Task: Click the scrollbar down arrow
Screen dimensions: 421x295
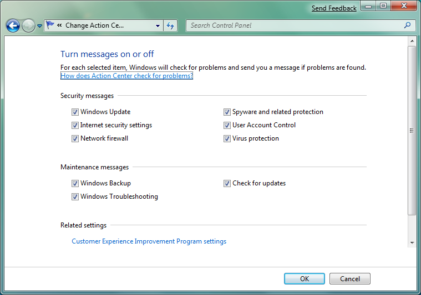Action: [412, 243]
